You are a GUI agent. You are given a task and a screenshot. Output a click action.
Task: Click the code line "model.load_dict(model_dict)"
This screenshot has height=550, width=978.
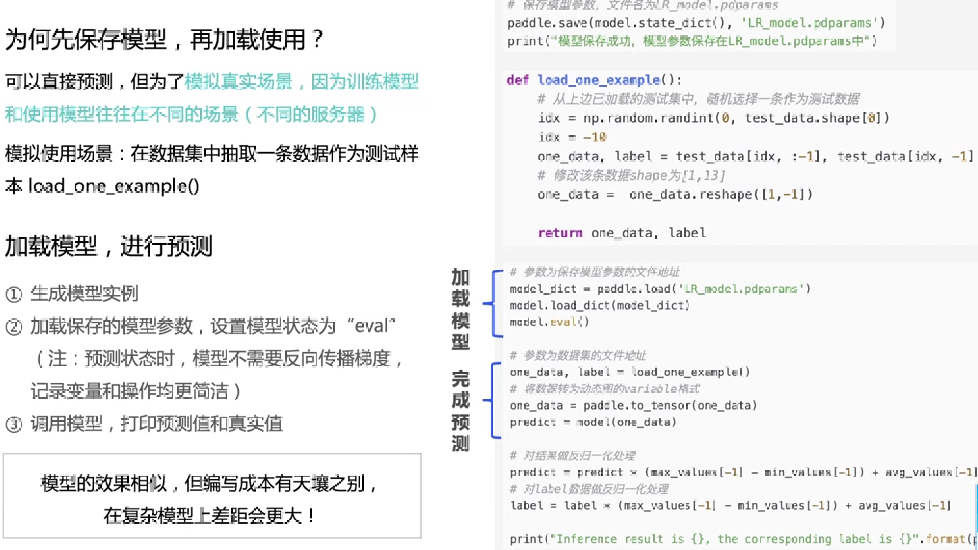coord(600,305)
